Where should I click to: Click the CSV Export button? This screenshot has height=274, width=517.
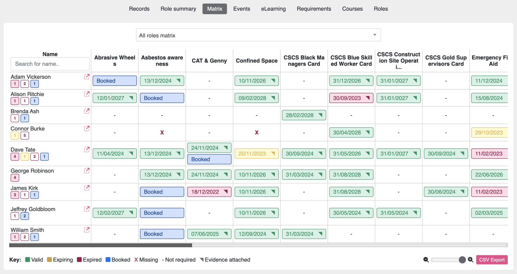492,259
